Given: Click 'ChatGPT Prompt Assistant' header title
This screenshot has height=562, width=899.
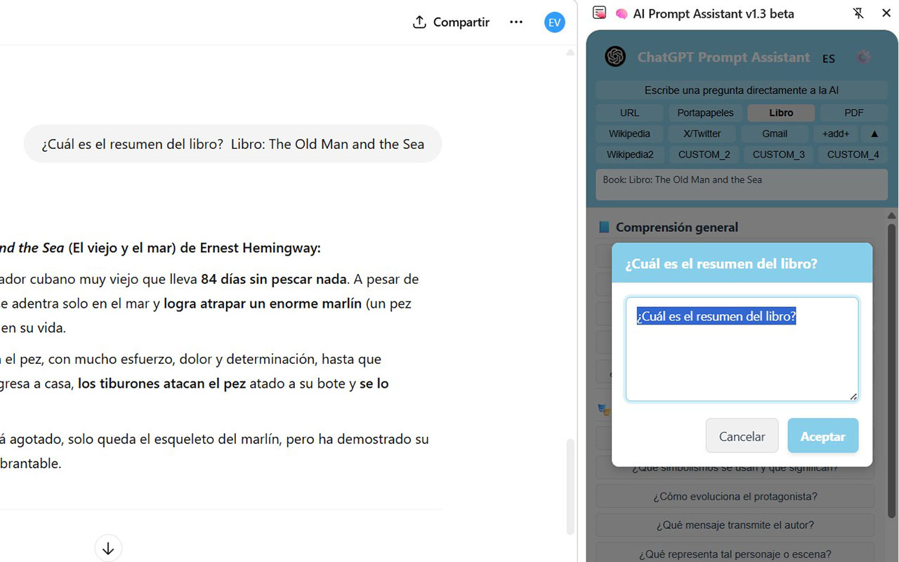Looking at the screenshot, I should tap(723, 58).
